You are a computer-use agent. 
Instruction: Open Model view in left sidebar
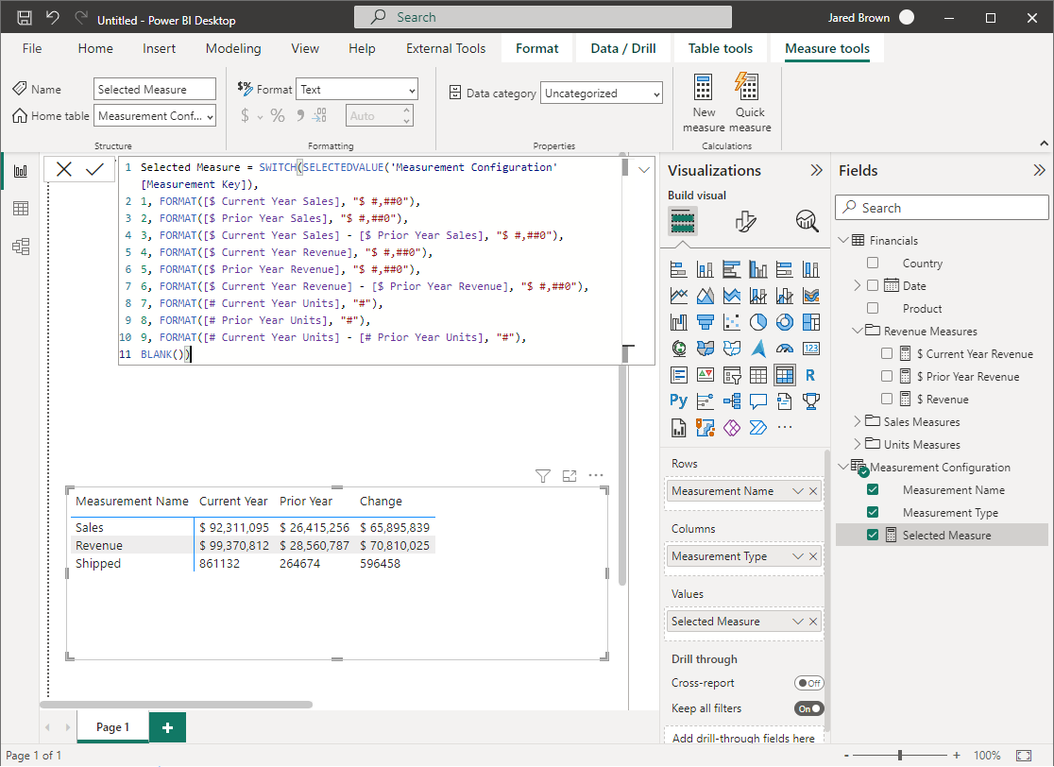20,247
